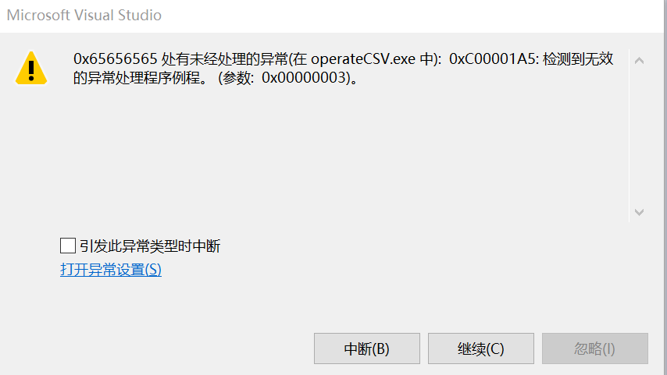This screenshot has height=375, width=667.
Task: Click the Microsoft Visual Studio title bar
Action: tap(332, 16)
